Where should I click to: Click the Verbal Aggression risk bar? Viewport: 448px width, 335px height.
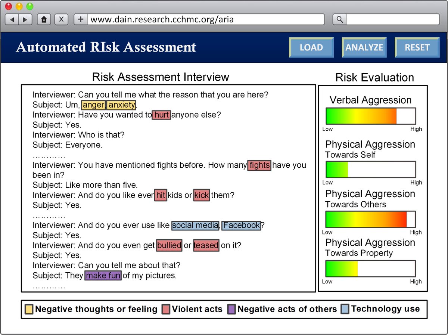point(371,116)
